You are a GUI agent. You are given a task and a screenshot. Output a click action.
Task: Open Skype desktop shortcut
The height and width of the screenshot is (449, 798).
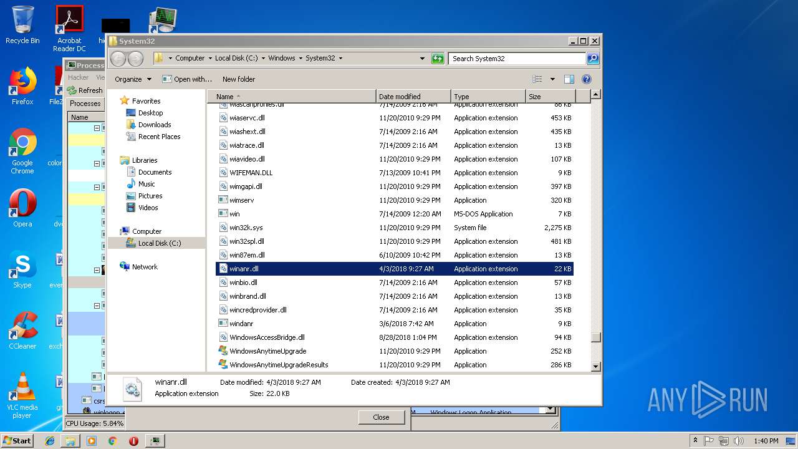pos(22,269)
